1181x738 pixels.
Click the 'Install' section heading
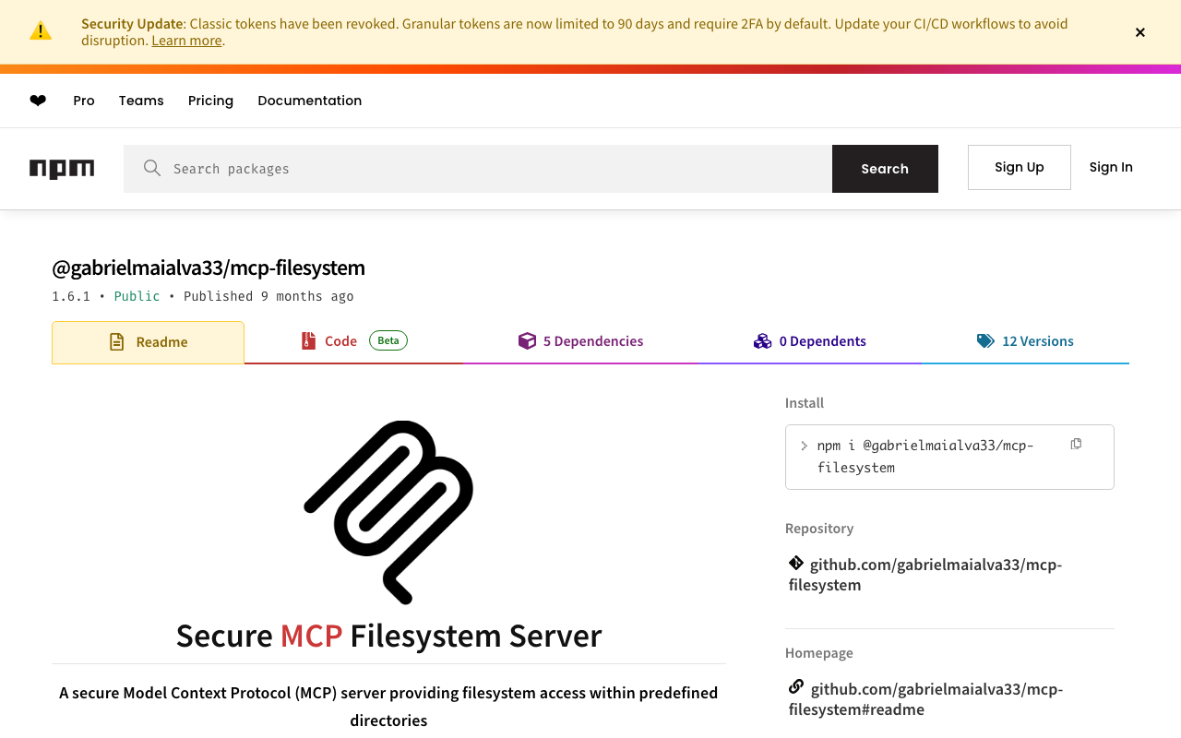[x=805, y=403]
